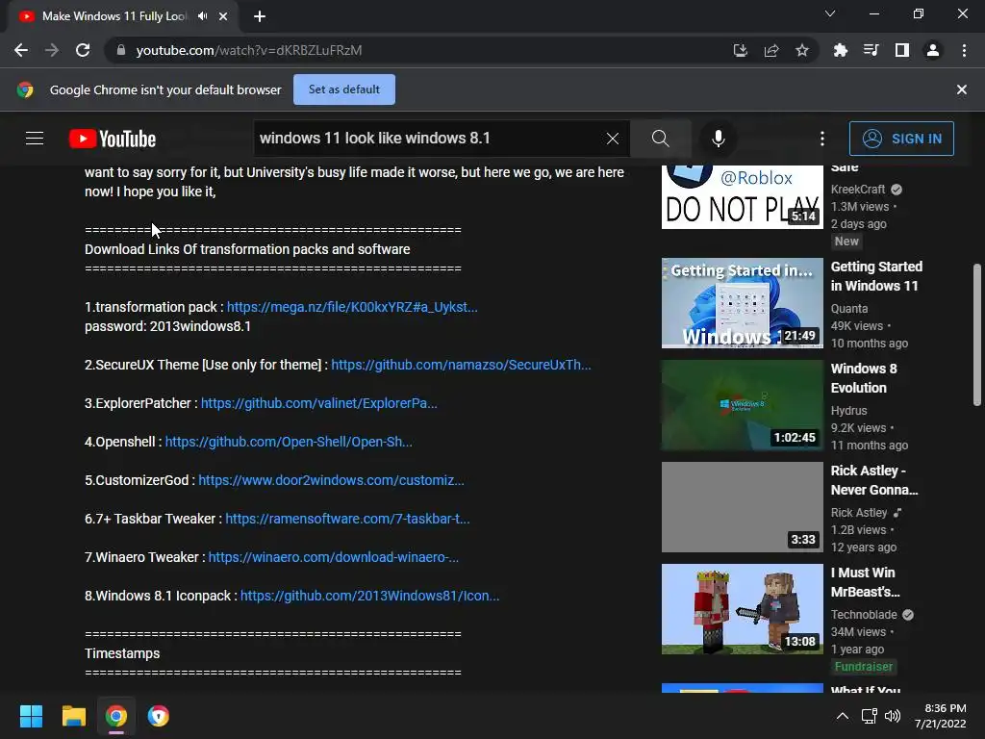The image size is (985, 739).
Task: Clear the YouTube search text
Action: point(613,139)
